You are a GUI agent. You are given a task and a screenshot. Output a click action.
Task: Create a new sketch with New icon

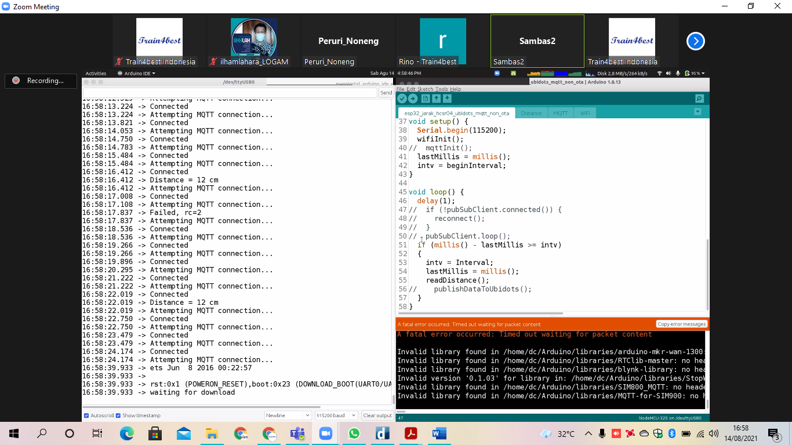[x=426, y=99]
